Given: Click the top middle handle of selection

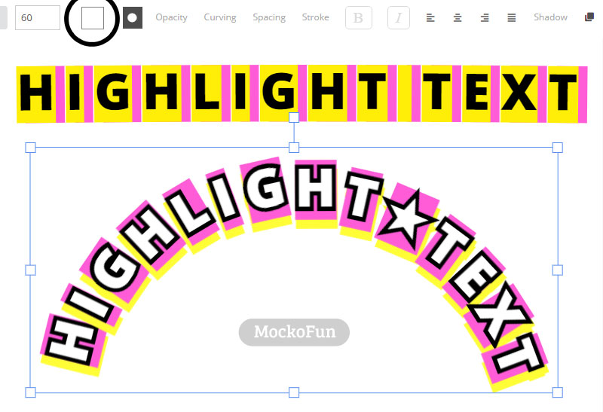Looking at the screenshot, I should 294,148.
